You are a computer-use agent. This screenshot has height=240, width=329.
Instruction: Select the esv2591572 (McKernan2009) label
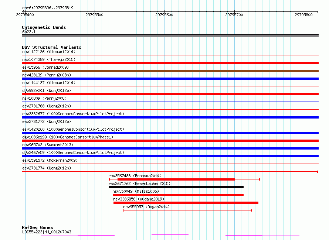(50, 160)
